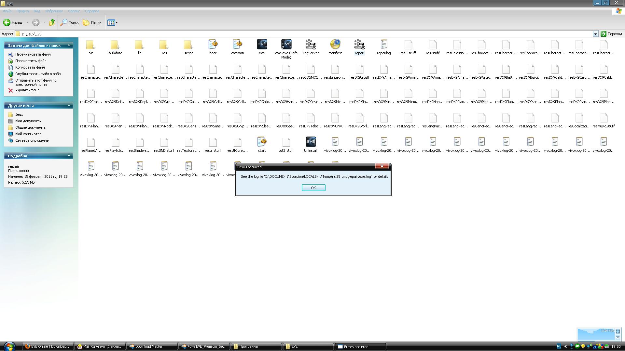The image size is (625, 351).
Task: Click the Удалить файл link
Action: pos(27,90)
